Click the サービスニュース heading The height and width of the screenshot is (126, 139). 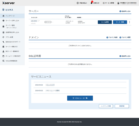tap(41, 77)
